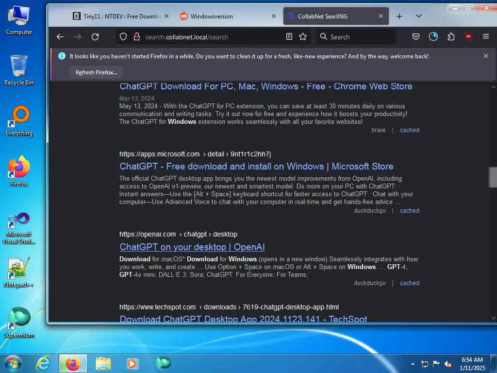Open the tracking protection shield icon
Image resolution: width=497 pixels, height=373 pixels.
[x=123, y=37]
